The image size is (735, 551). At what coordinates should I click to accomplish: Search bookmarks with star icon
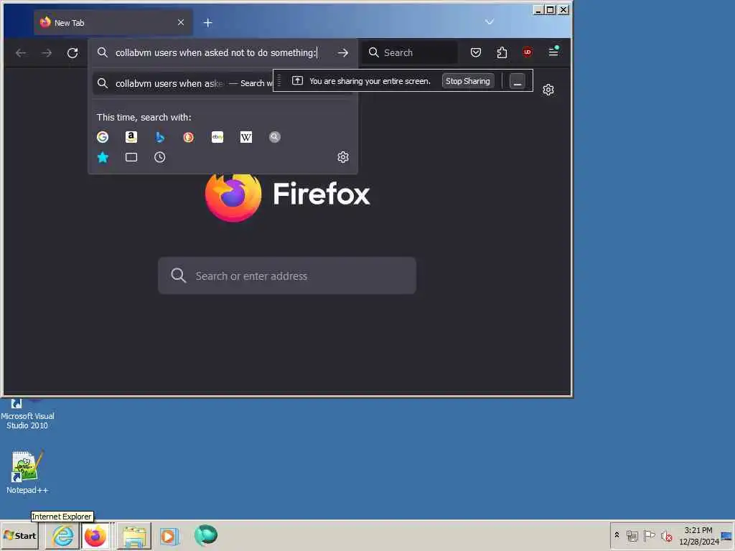click(x=103, y=157)
